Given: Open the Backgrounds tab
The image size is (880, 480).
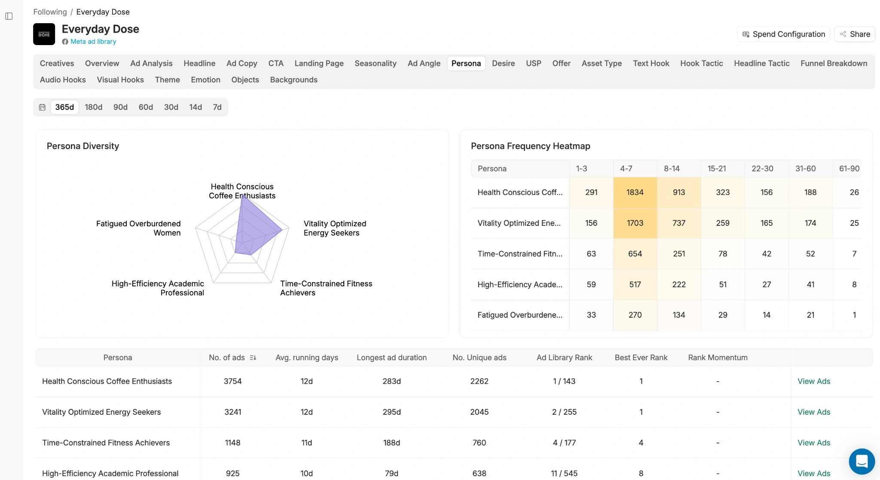Looking at the screenshot, I should [x=293, y=80].
